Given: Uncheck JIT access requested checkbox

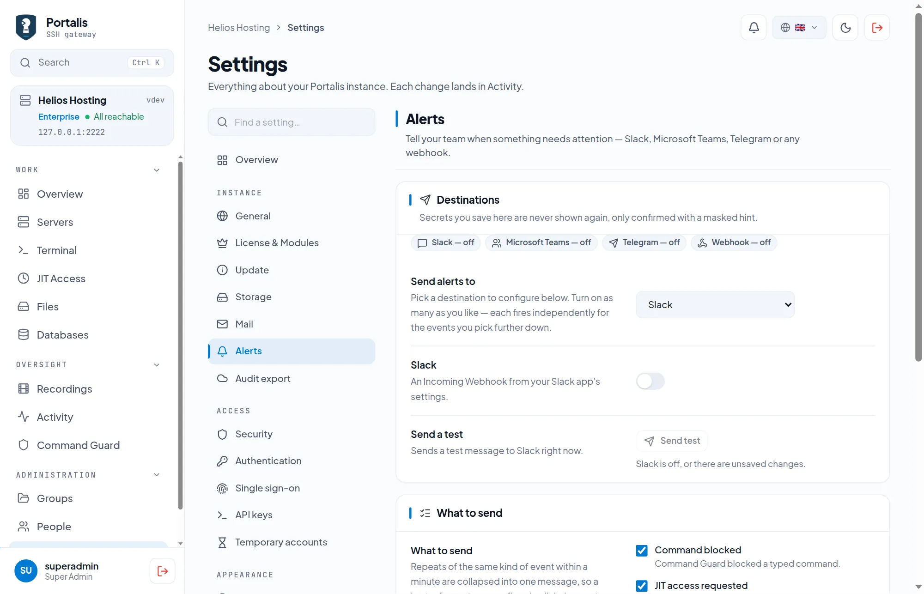Looking at the screenshot, I should tap(642, 586).
